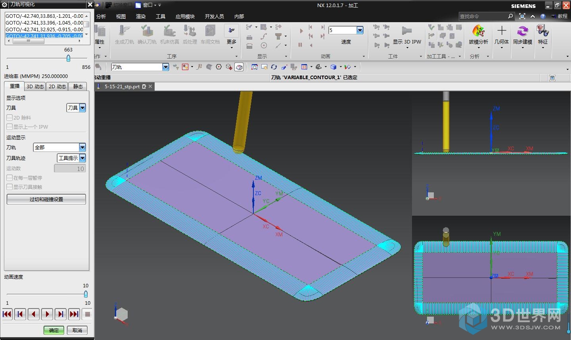Screen dimensions: 571x340
Task: Expand the 显示 group options arrow
Action: click(x=286, y=57)
